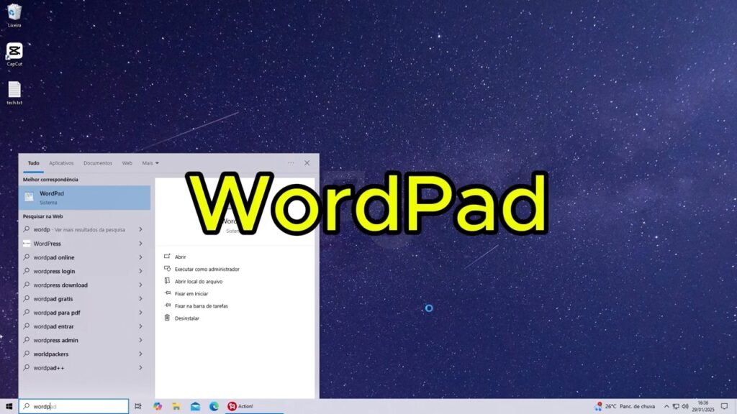
Task: Choose Abrir local do arquivo
Action: tap(193, 281)
